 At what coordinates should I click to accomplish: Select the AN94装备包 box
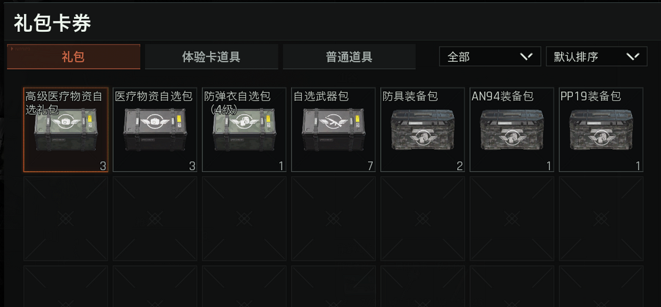[x=512, y=130]
